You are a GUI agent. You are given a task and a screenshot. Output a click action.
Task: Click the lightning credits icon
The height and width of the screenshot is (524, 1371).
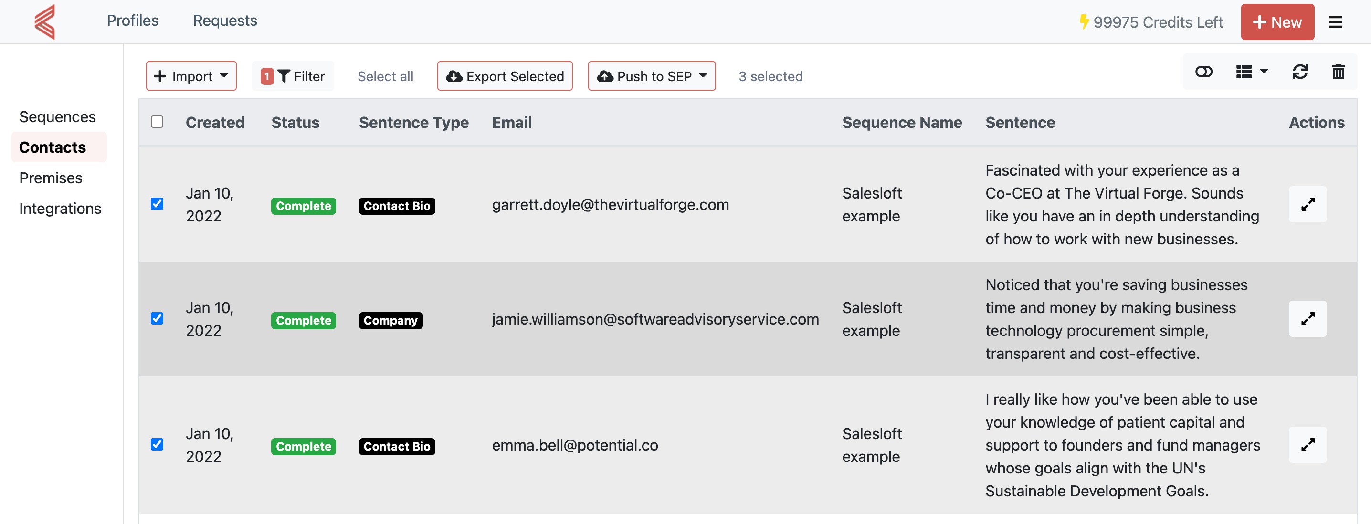(1084, 22)
